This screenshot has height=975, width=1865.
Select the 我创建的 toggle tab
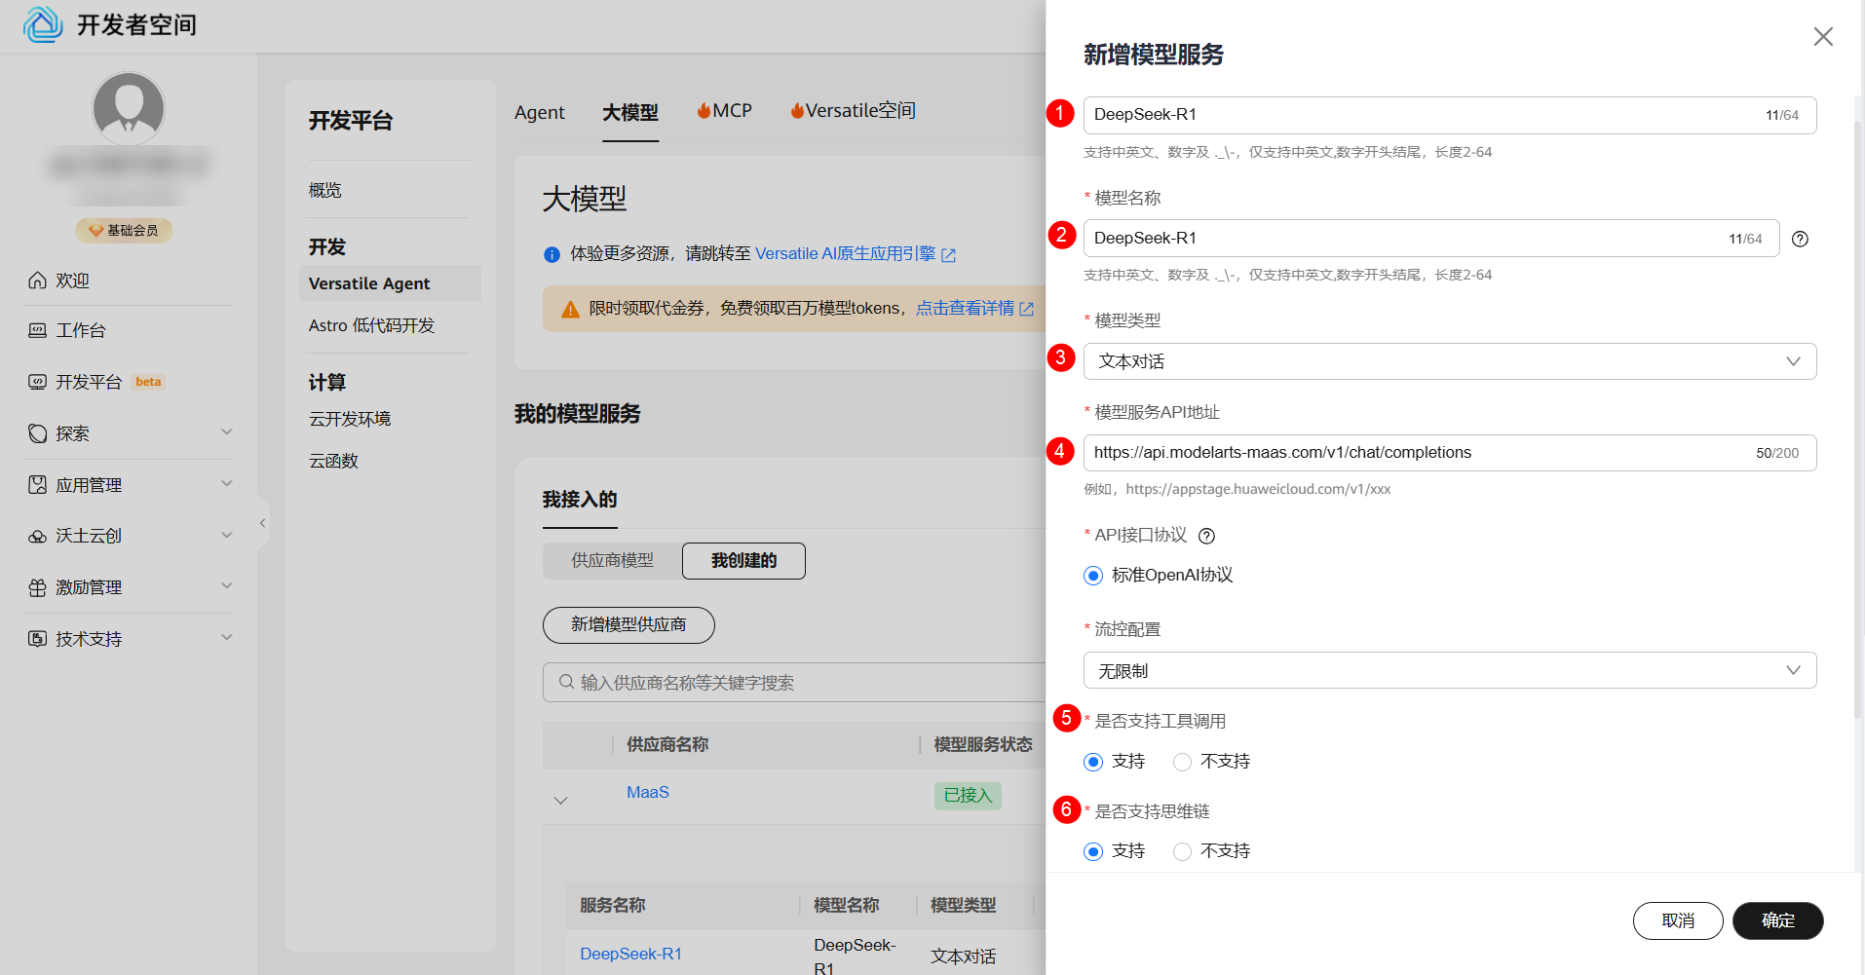(743, 560)
